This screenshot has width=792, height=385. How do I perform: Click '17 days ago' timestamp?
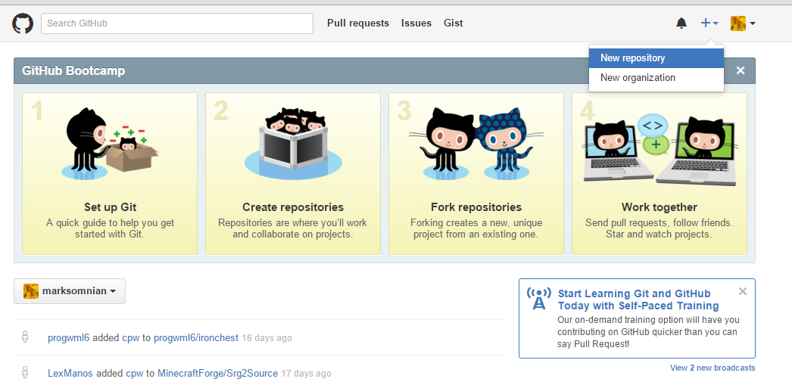(307, 374)
